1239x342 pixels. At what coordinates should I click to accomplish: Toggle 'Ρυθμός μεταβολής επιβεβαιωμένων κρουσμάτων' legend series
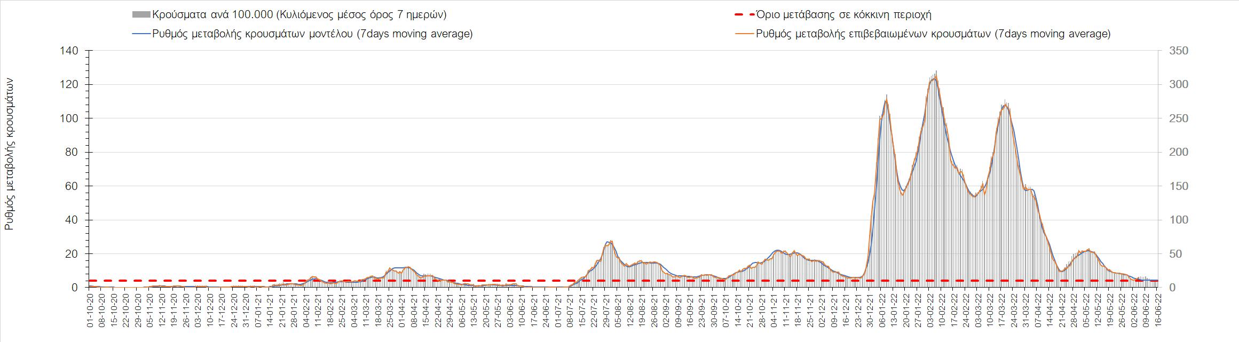click(933, 34)
